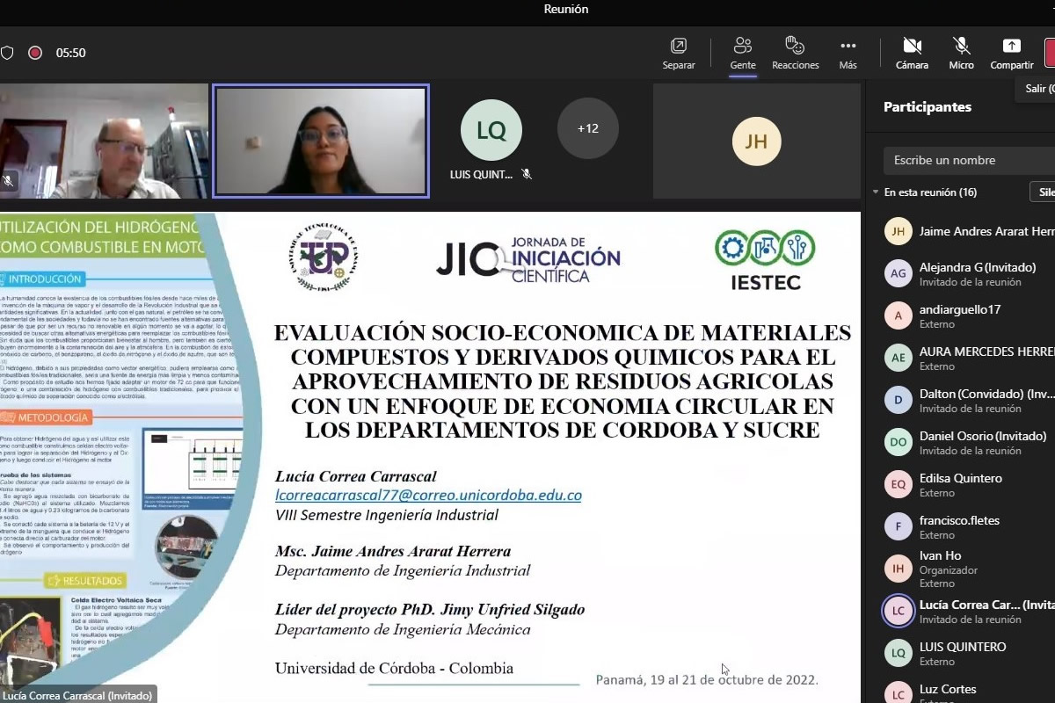1055x703 pixels.
Task: Click the muted mic icon beside LUIS QUINT...
Action: (527, 174)
